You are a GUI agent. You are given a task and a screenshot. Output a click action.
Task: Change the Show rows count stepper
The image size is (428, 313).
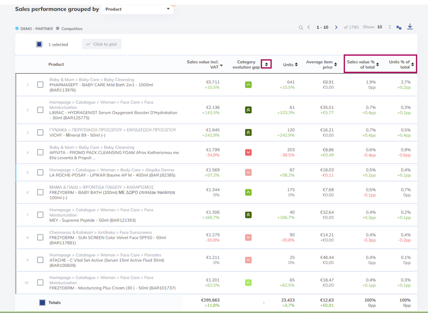[389, 27]
